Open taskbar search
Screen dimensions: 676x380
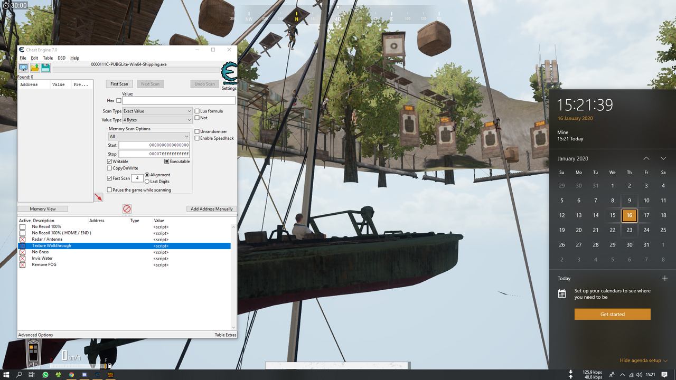click(x=19, y=374)
